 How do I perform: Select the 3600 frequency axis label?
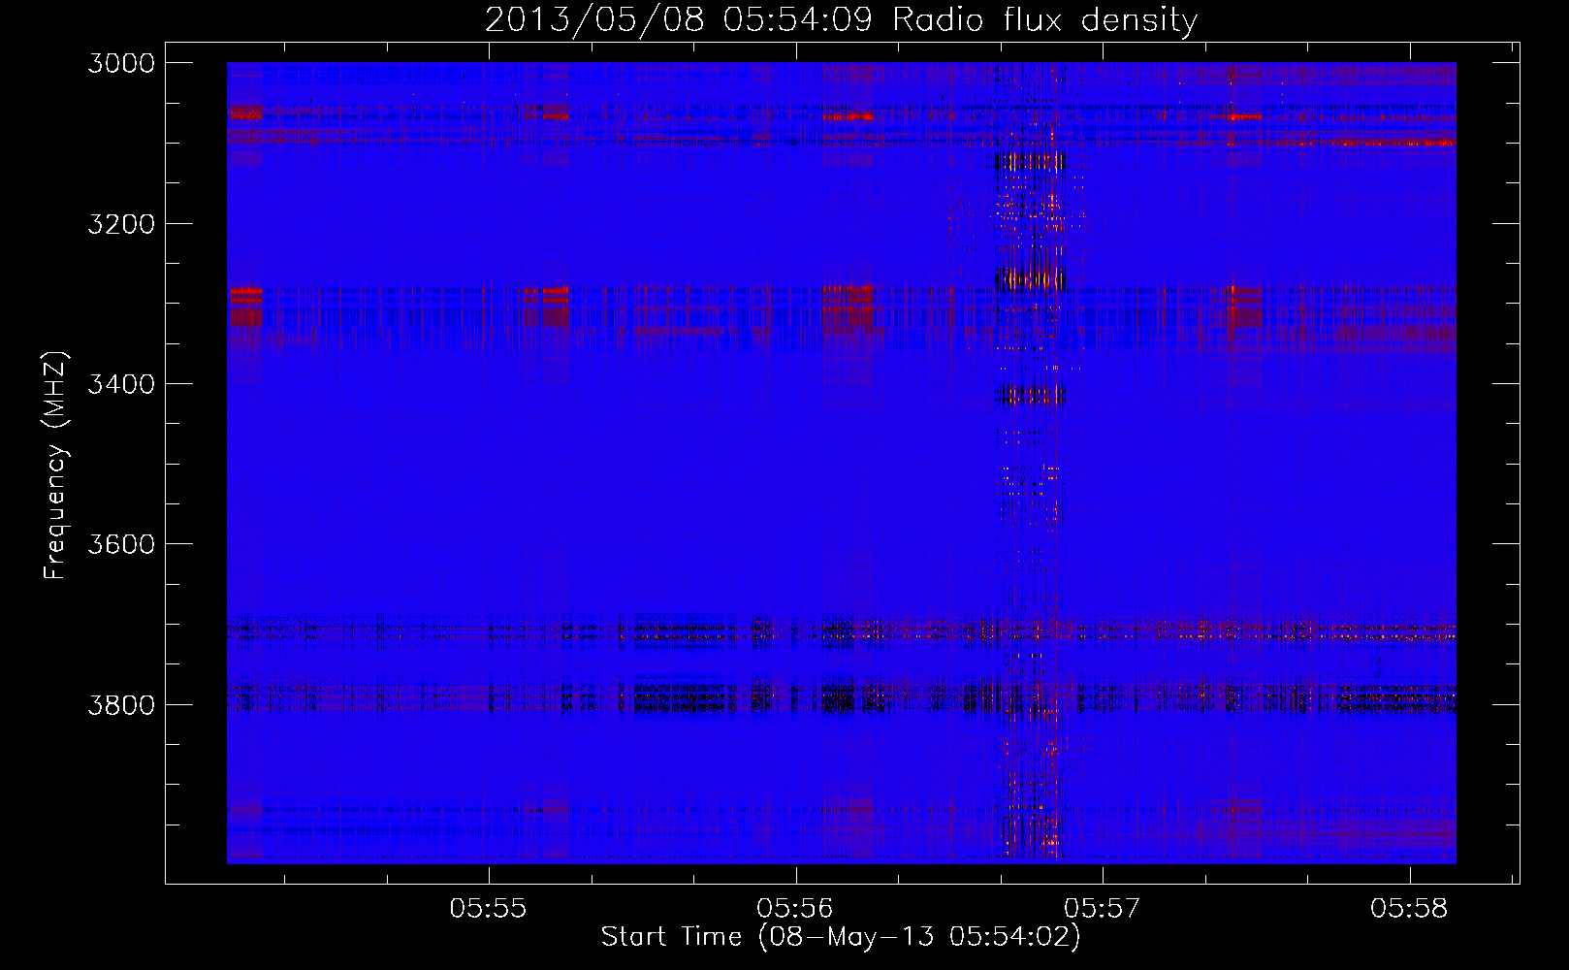pyautogui.click(x=121, y=544)
